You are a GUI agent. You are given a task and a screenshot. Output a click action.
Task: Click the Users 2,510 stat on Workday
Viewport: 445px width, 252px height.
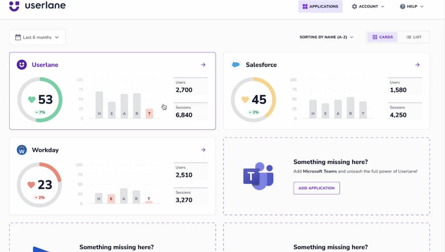[191, 172]
